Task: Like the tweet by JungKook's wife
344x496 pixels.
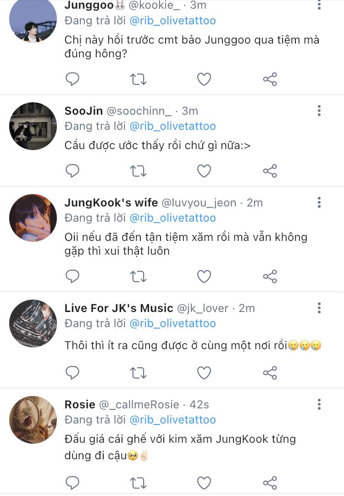Action: (204, 277)
